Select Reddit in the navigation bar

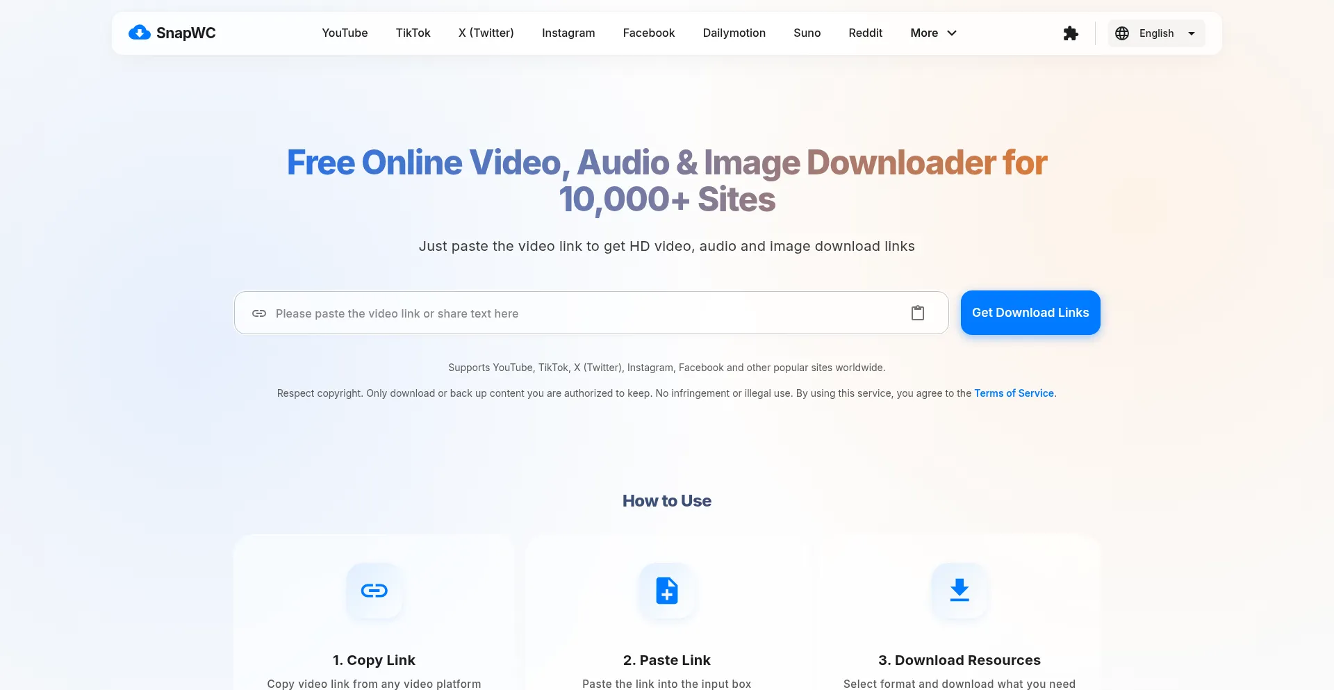(x=866, y=33)
